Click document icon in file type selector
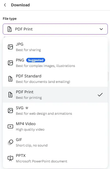The image size is (110, 169). 10,29
